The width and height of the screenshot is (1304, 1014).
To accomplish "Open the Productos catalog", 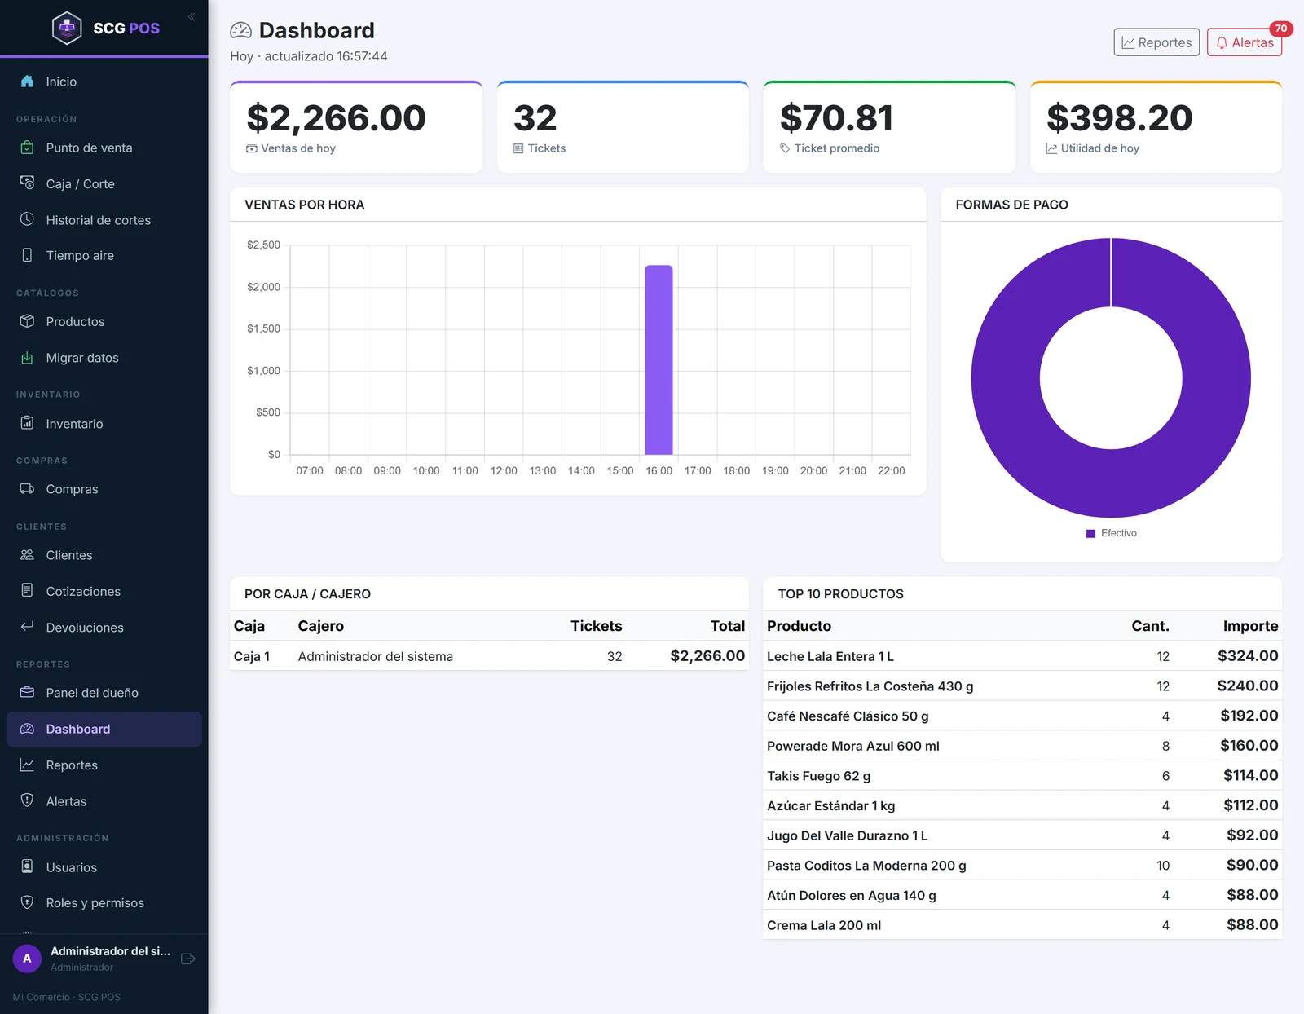I will pos(104,321).
